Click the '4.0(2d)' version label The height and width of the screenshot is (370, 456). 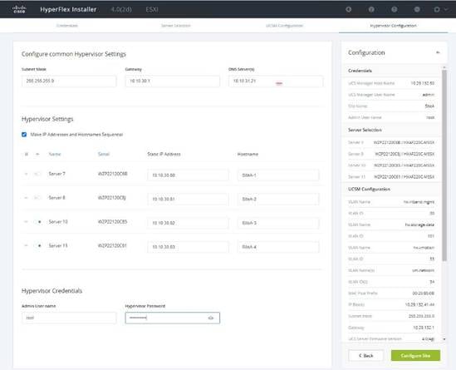point(121,9)
